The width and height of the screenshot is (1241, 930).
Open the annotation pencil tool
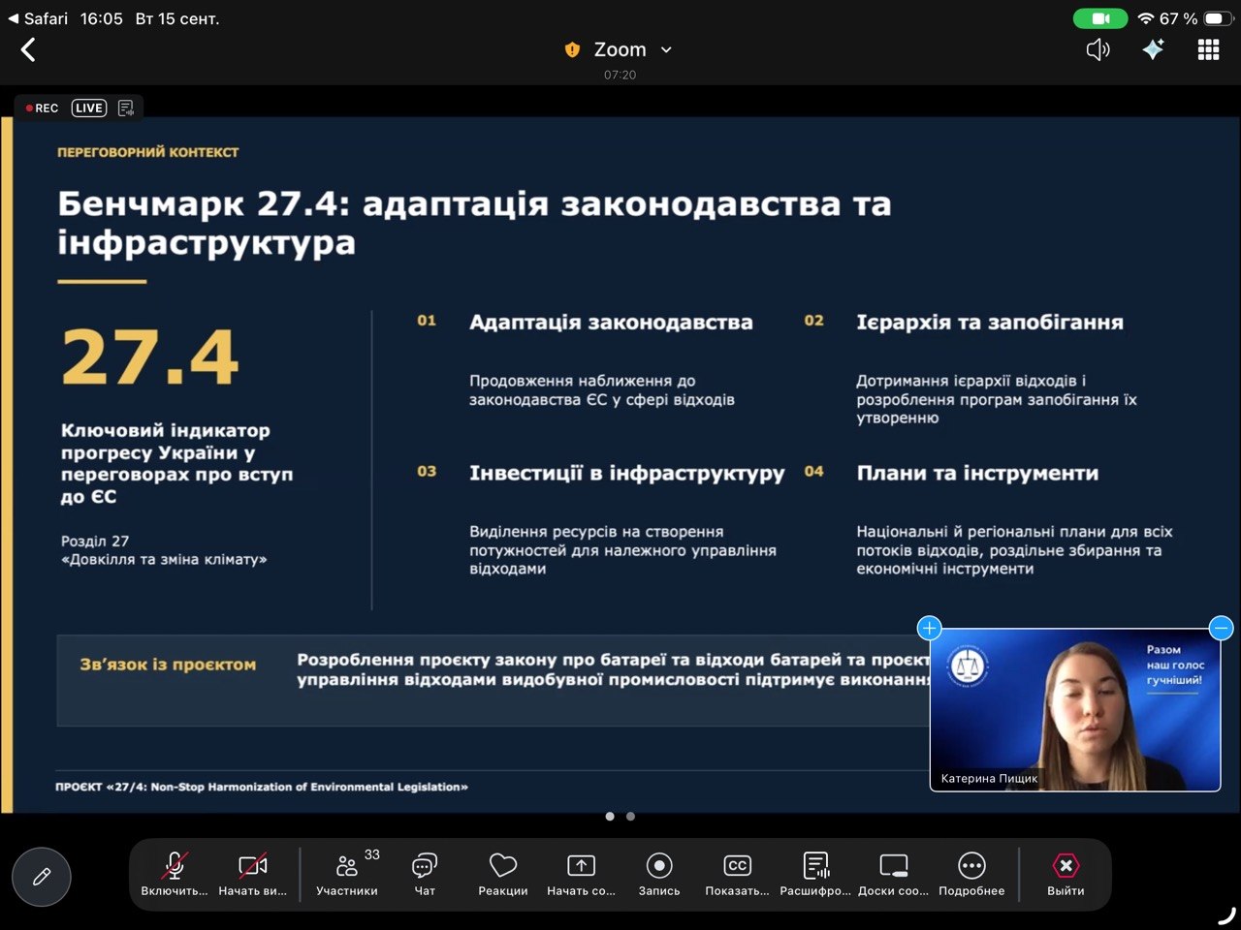pyautogui.click(x=42, y=877)
